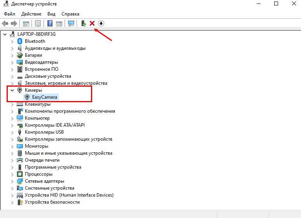Click the battery icon next to Батареи
This screenshot has width=301, height=218.
(19, 55)
